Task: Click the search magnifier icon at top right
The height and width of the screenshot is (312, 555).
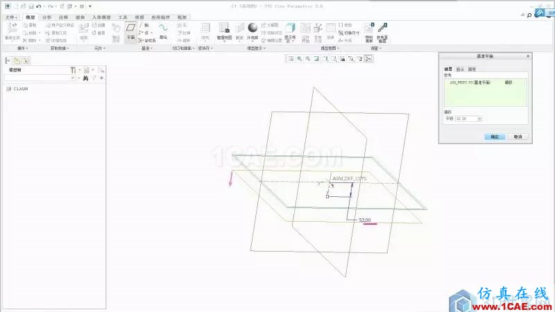Action: click(529, 15)
